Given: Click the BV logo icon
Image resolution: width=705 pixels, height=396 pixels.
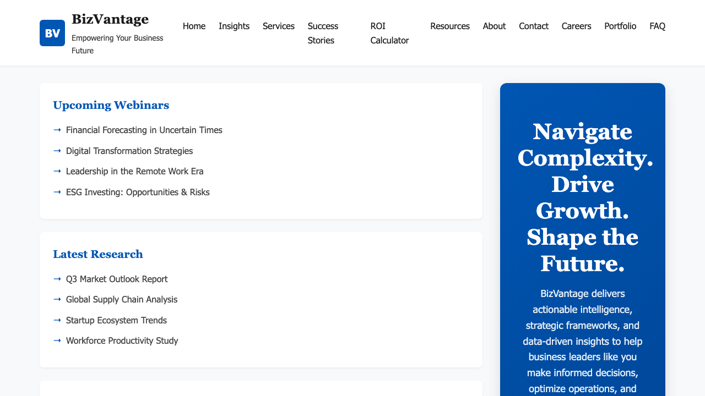Looking at the screenshot, I should (x=52, y=33).
